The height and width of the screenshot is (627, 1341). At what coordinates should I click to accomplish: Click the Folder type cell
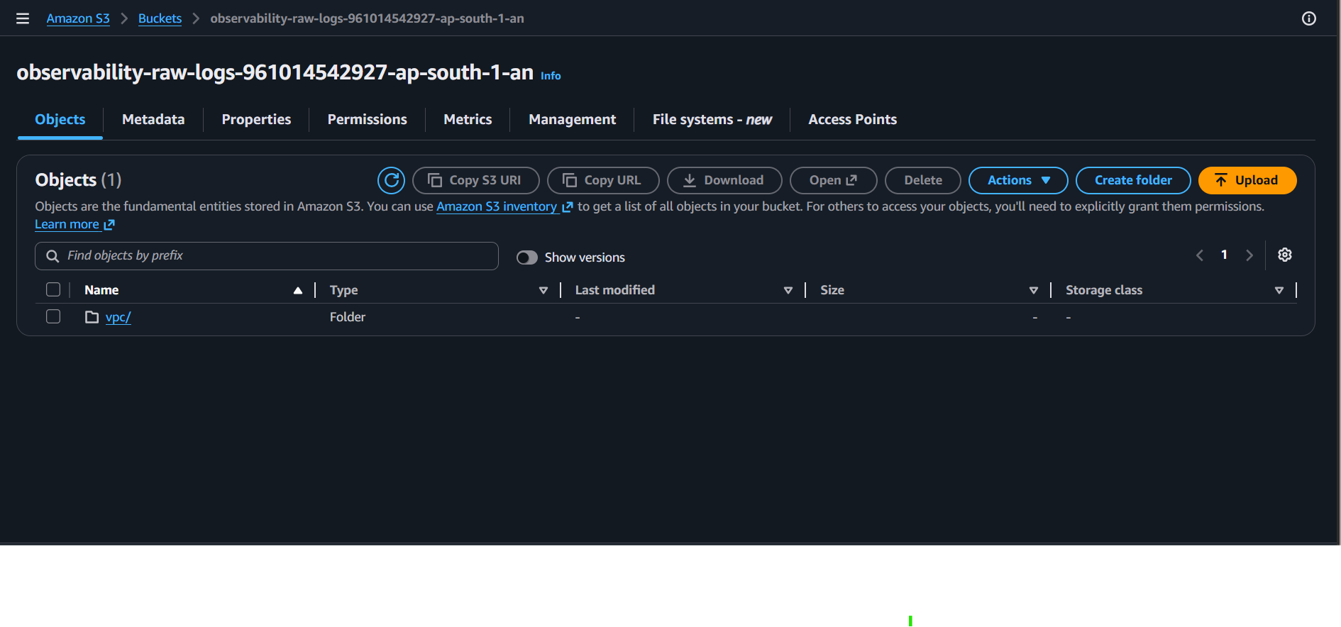pos(348,317)
